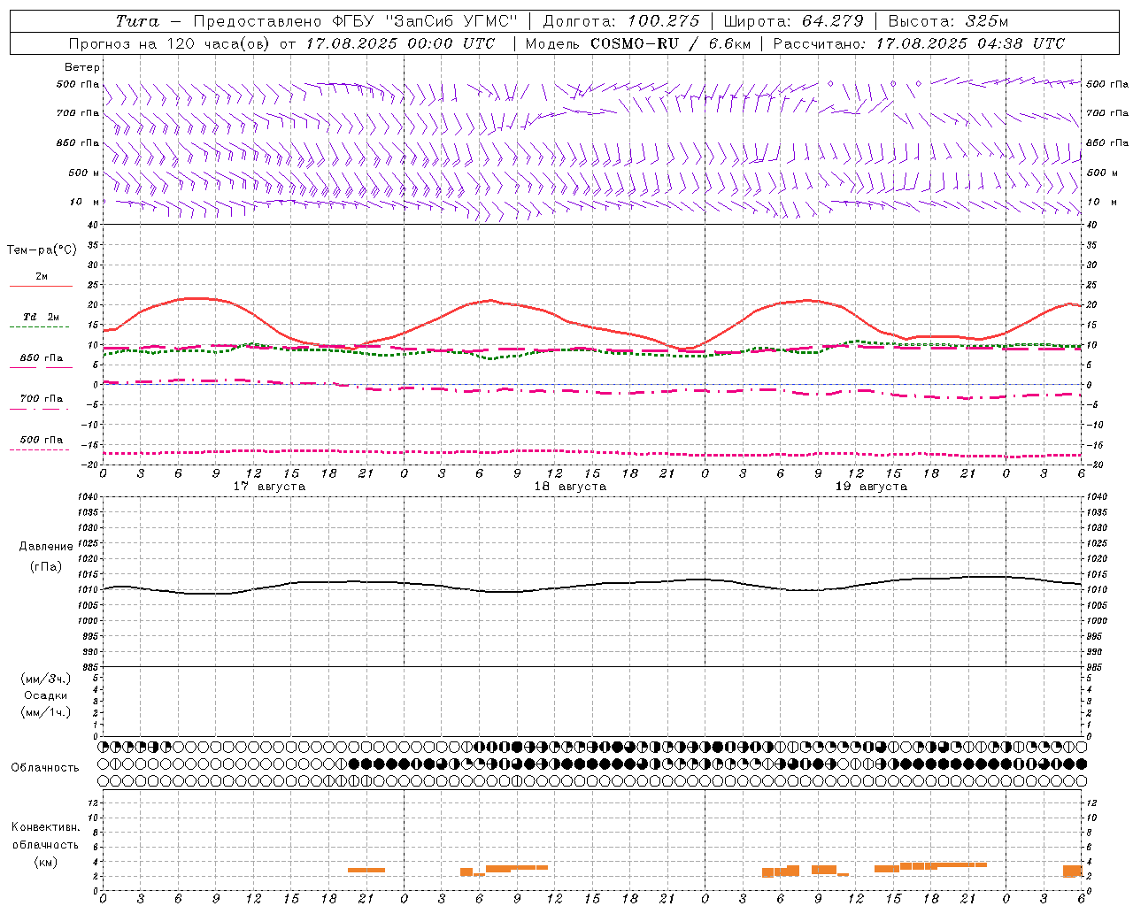
Task: Click the '(мм/3ч.)' precipitation unit label
Action: click(x=46, y=679)
